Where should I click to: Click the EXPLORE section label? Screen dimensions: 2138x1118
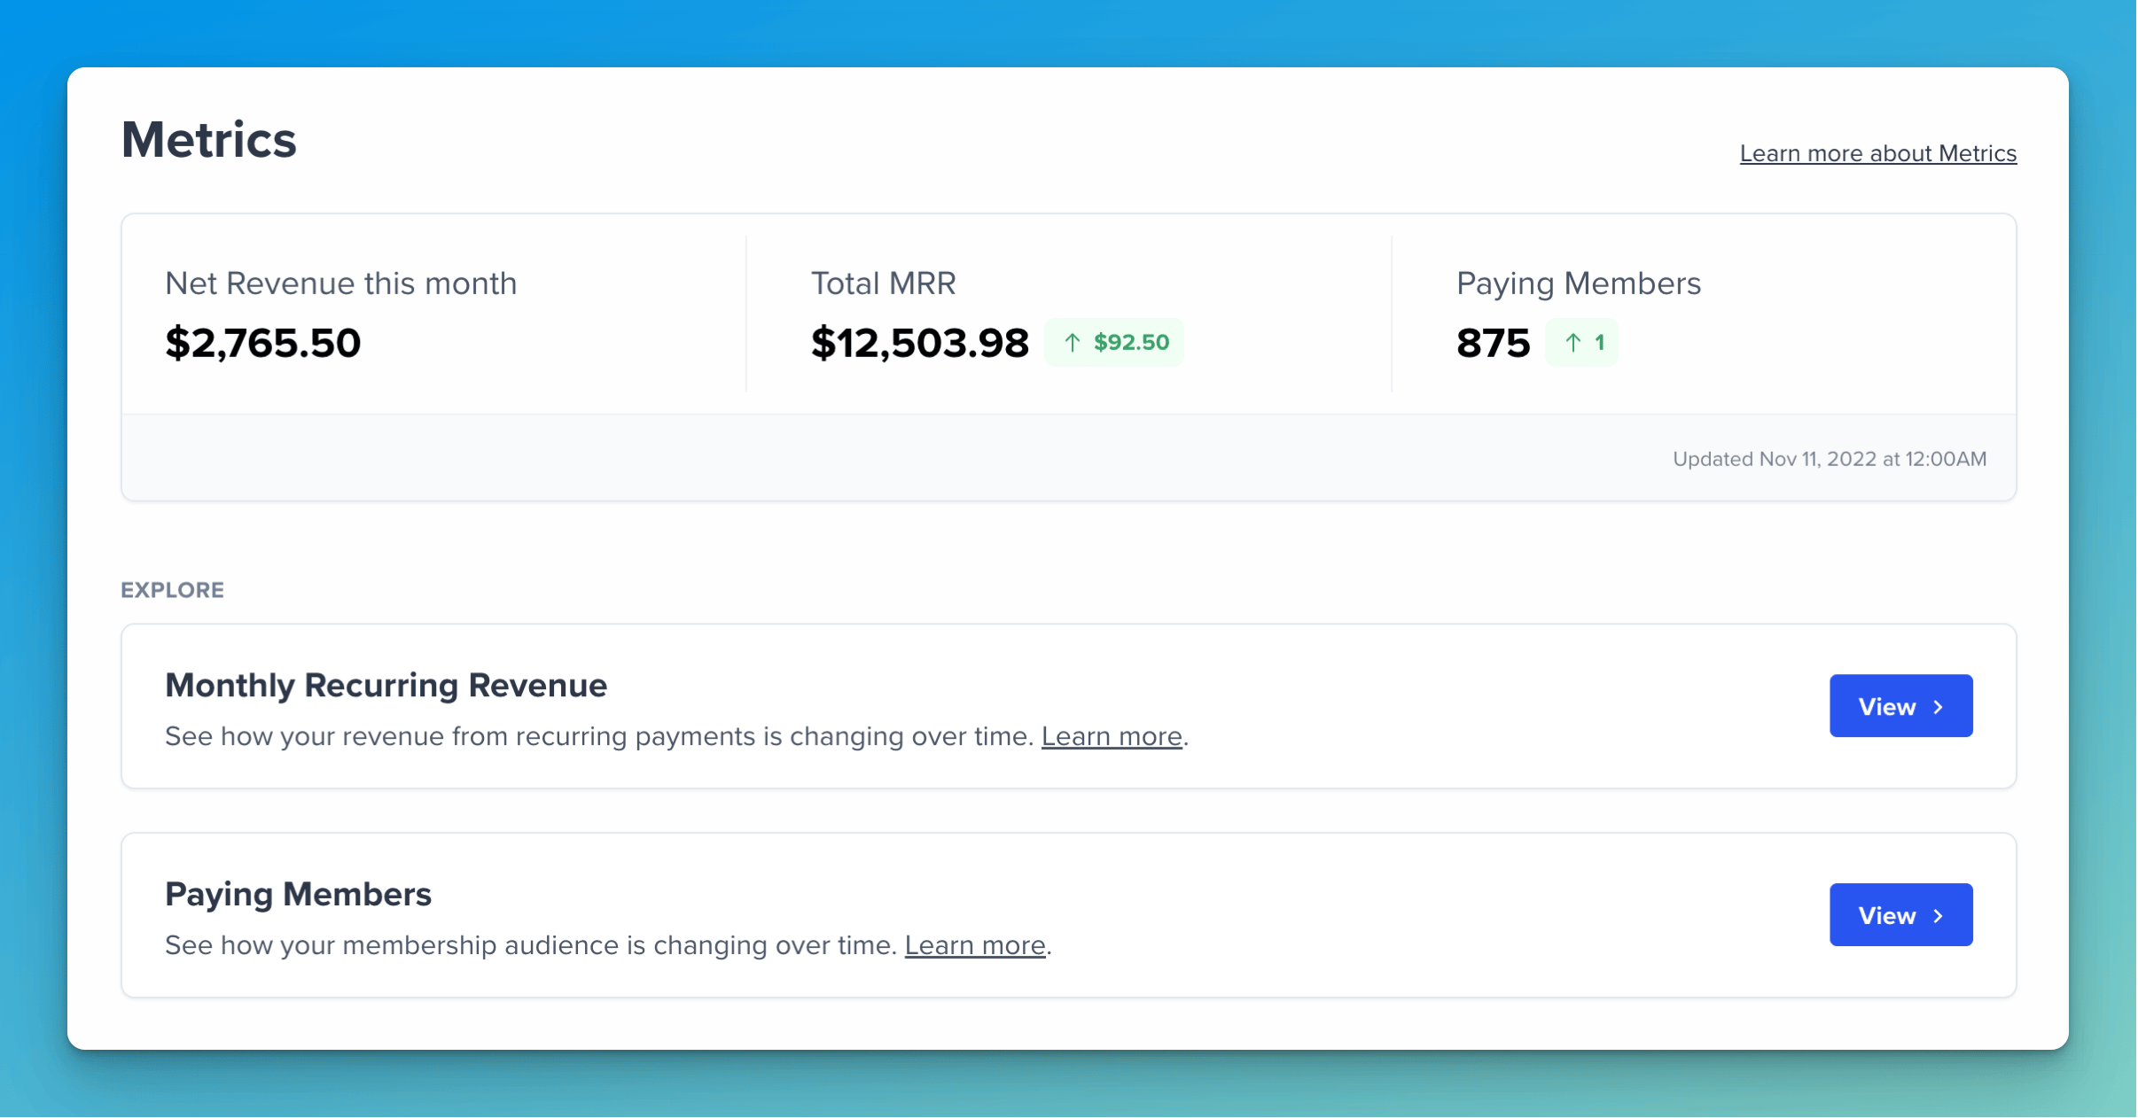pyautogui.click(x=173, y=589)
